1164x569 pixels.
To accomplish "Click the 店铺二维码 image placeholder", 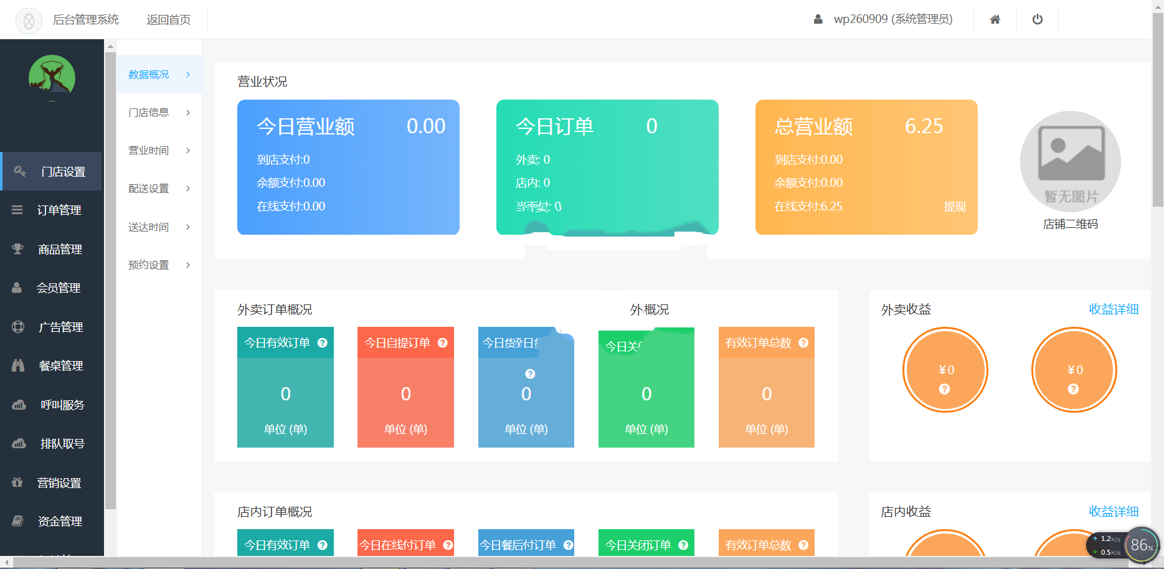I will tap(1069, 161).
